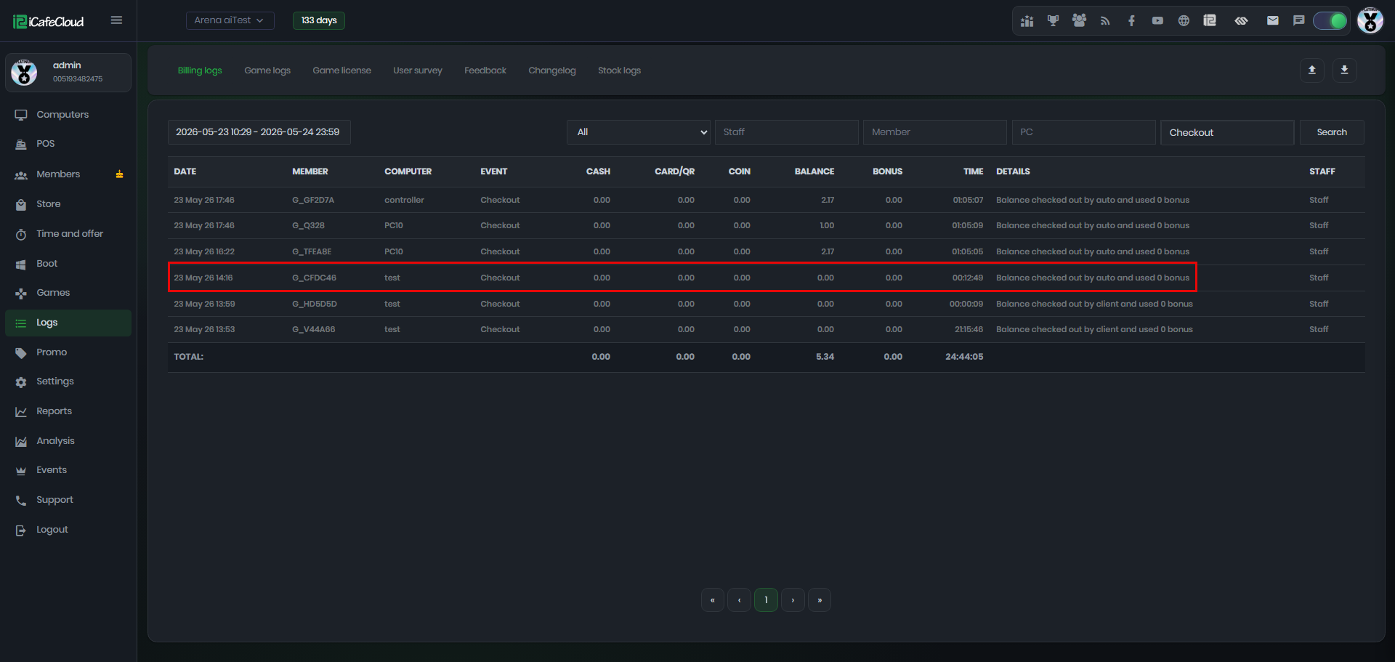Open the RSS feed icon

(1105, 20)
